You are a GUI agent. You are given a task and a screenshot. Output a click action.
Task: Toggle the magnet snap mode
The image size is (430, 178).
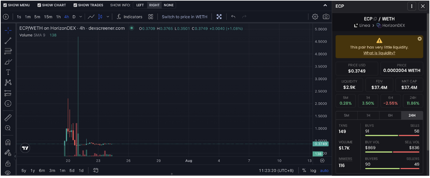point(8,142)
